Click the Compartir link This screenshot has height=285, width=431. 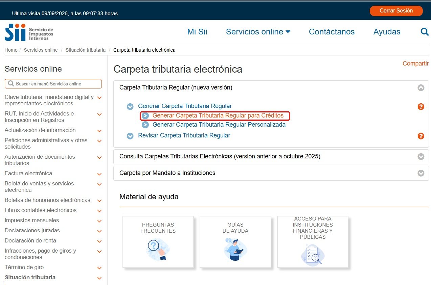tap(415, 63)
